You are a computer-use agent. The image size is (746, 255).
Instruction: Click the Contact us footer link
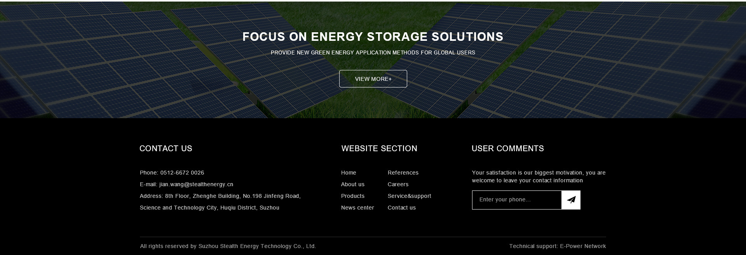401,208
